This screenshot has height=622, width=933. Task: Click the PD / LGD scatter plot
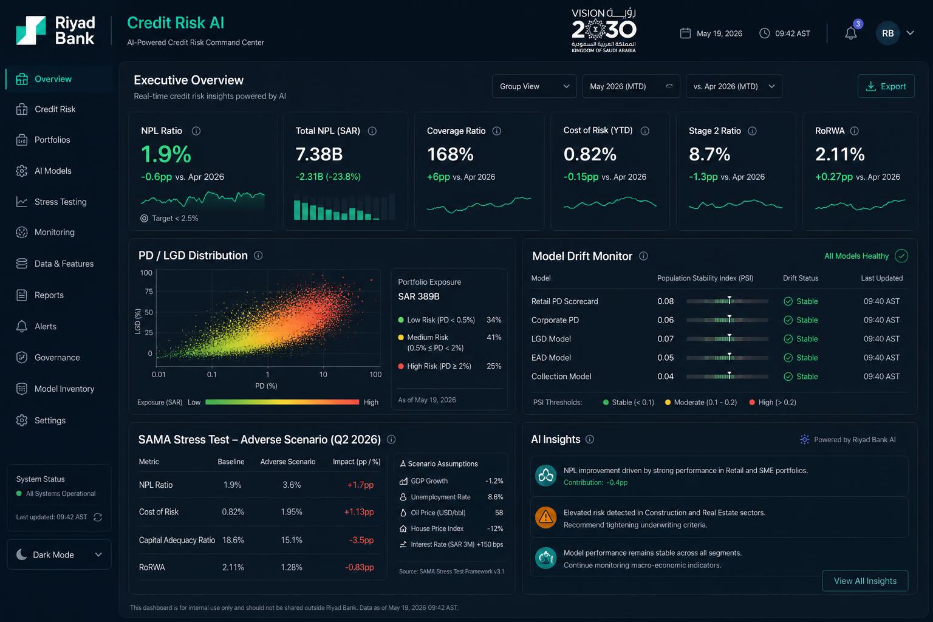[268, 316]
